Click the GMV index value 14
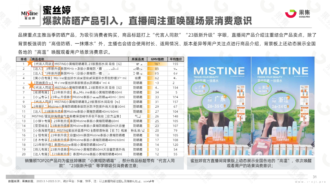This screenshot has height=185, width=330. (x=157, y=144)
